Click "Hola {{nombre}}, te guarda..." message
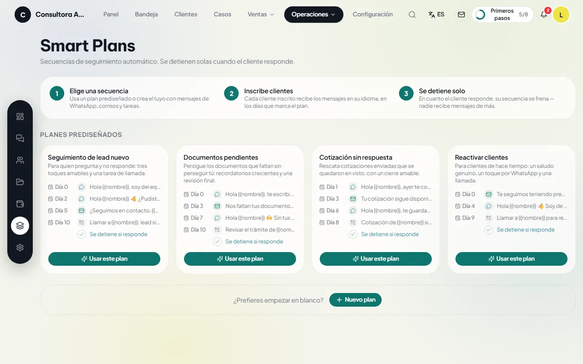The image size is (583, 364). pyautogui.click(x=396, y=211)
